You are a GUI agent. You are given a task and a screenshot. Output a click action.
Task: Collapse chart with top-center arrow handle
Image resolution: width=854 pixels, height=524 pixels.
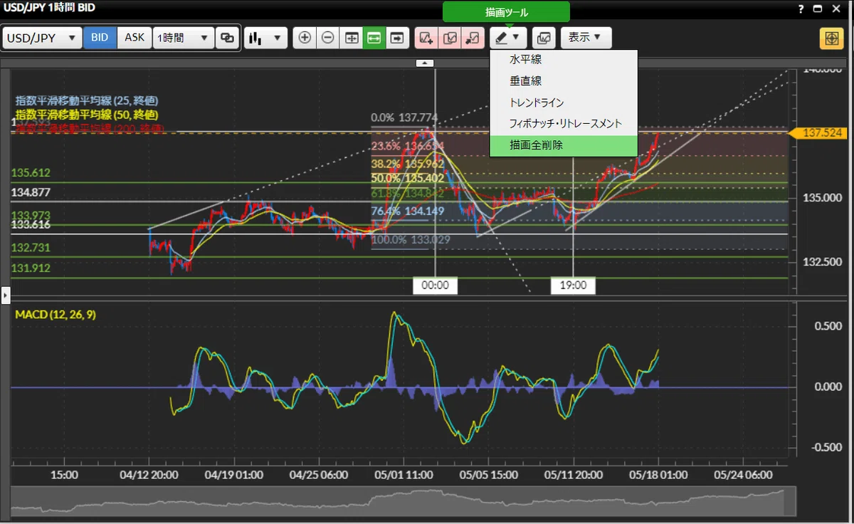point(424,63)
